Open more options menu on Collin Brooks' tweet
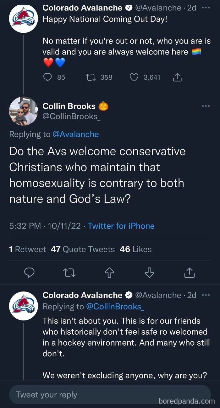Screen dimensions: 220x408 pyautogui.click(x=206, y=106)
